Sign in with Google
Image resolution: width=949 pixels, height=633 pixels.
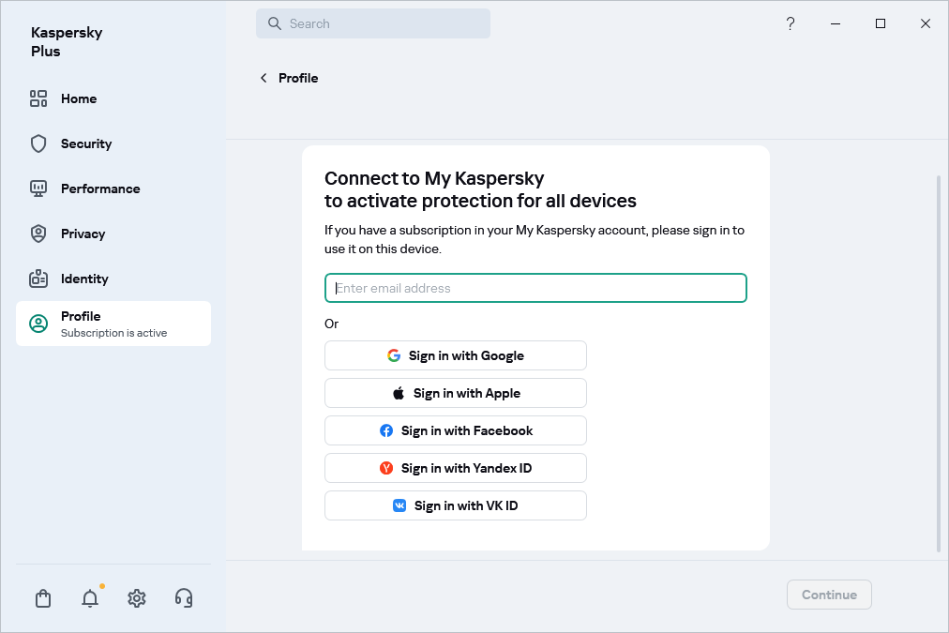[x=456, y=355]
